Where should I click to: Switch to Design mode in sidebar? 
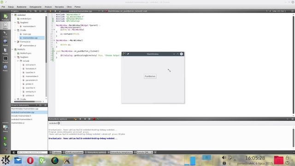(5, 34)
